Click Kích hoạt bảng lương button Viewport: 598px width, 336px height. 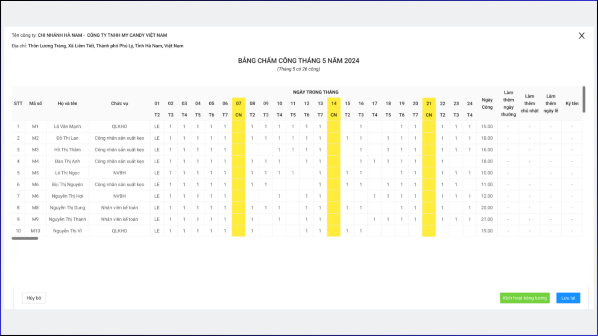(525, 298)
